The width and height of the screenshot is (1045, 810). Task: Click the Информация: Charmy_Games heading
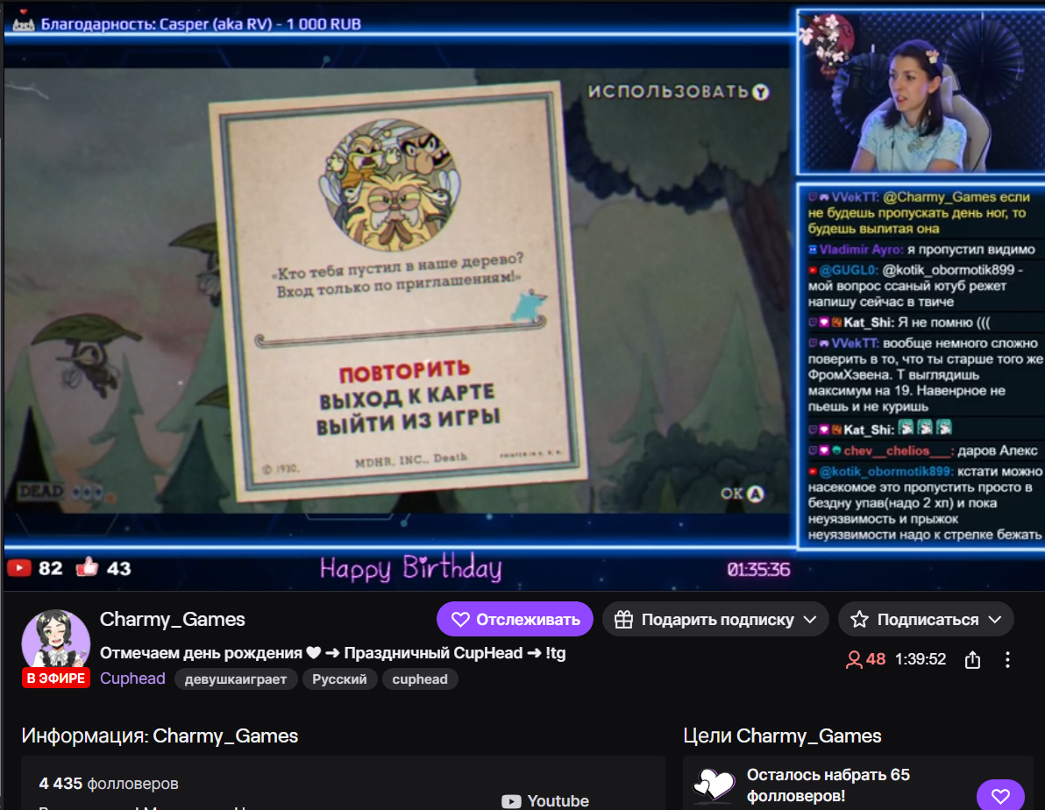click(x=160, y=736)
